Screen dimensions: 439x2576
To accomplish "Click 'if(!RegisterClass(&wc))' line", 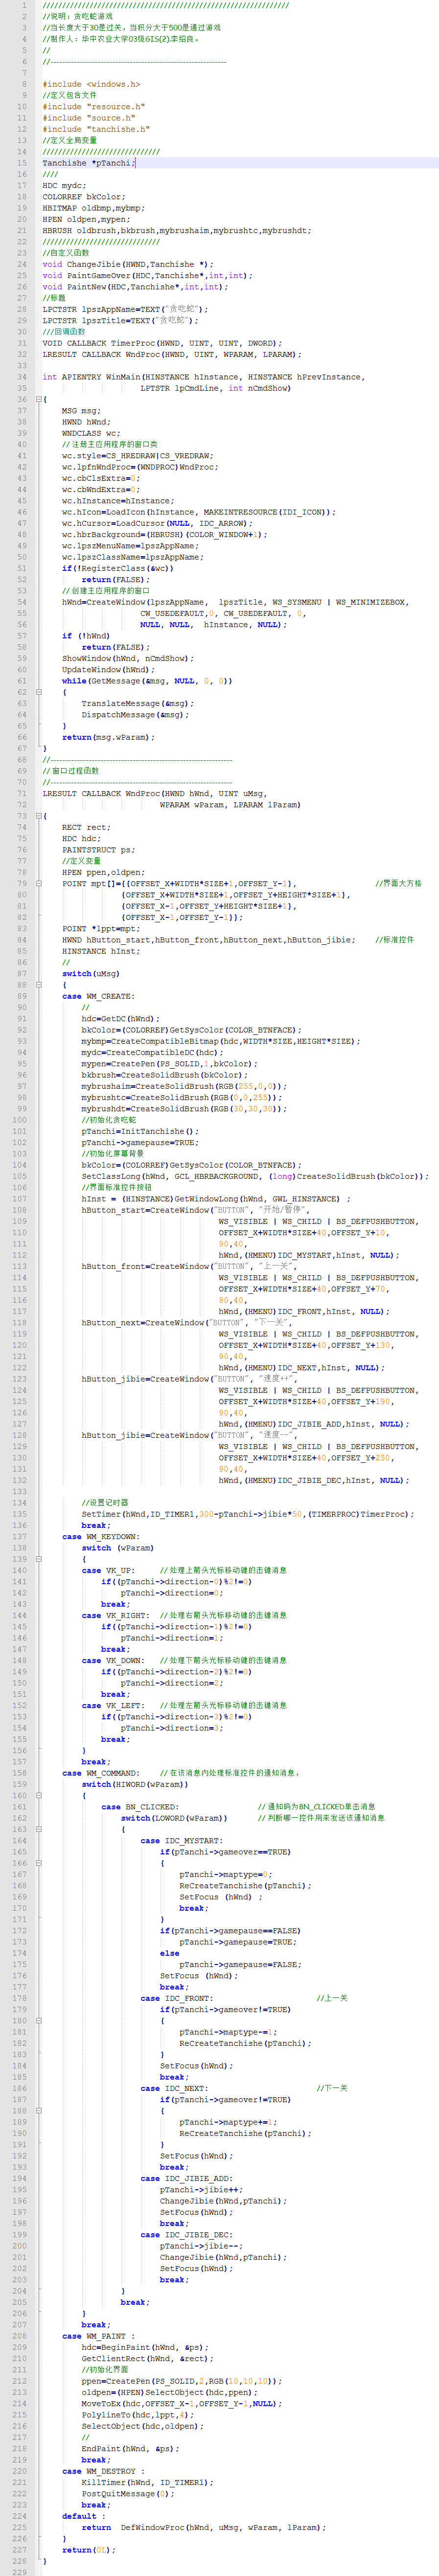I will coord(118,568).
